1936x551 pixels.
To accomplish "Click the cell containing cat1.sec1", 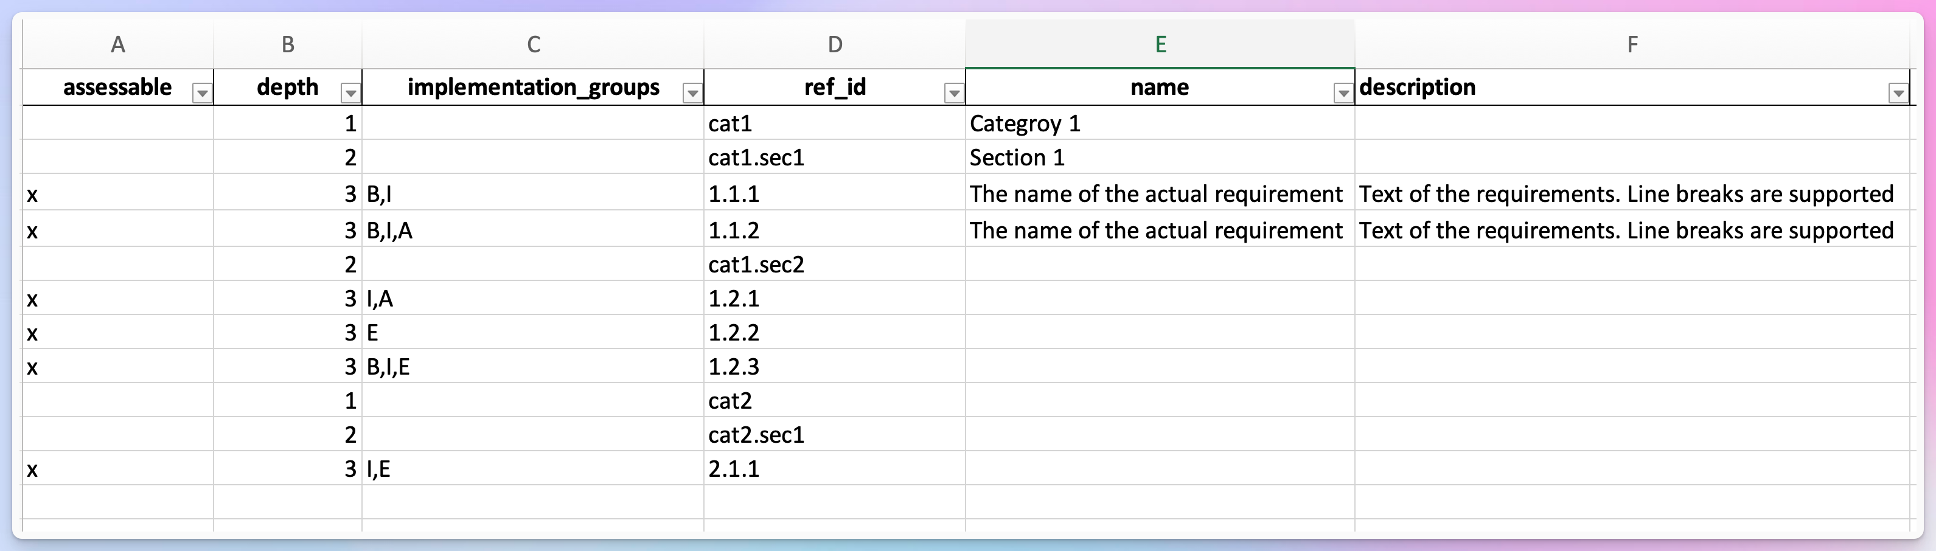I will [x=834, y=157].
